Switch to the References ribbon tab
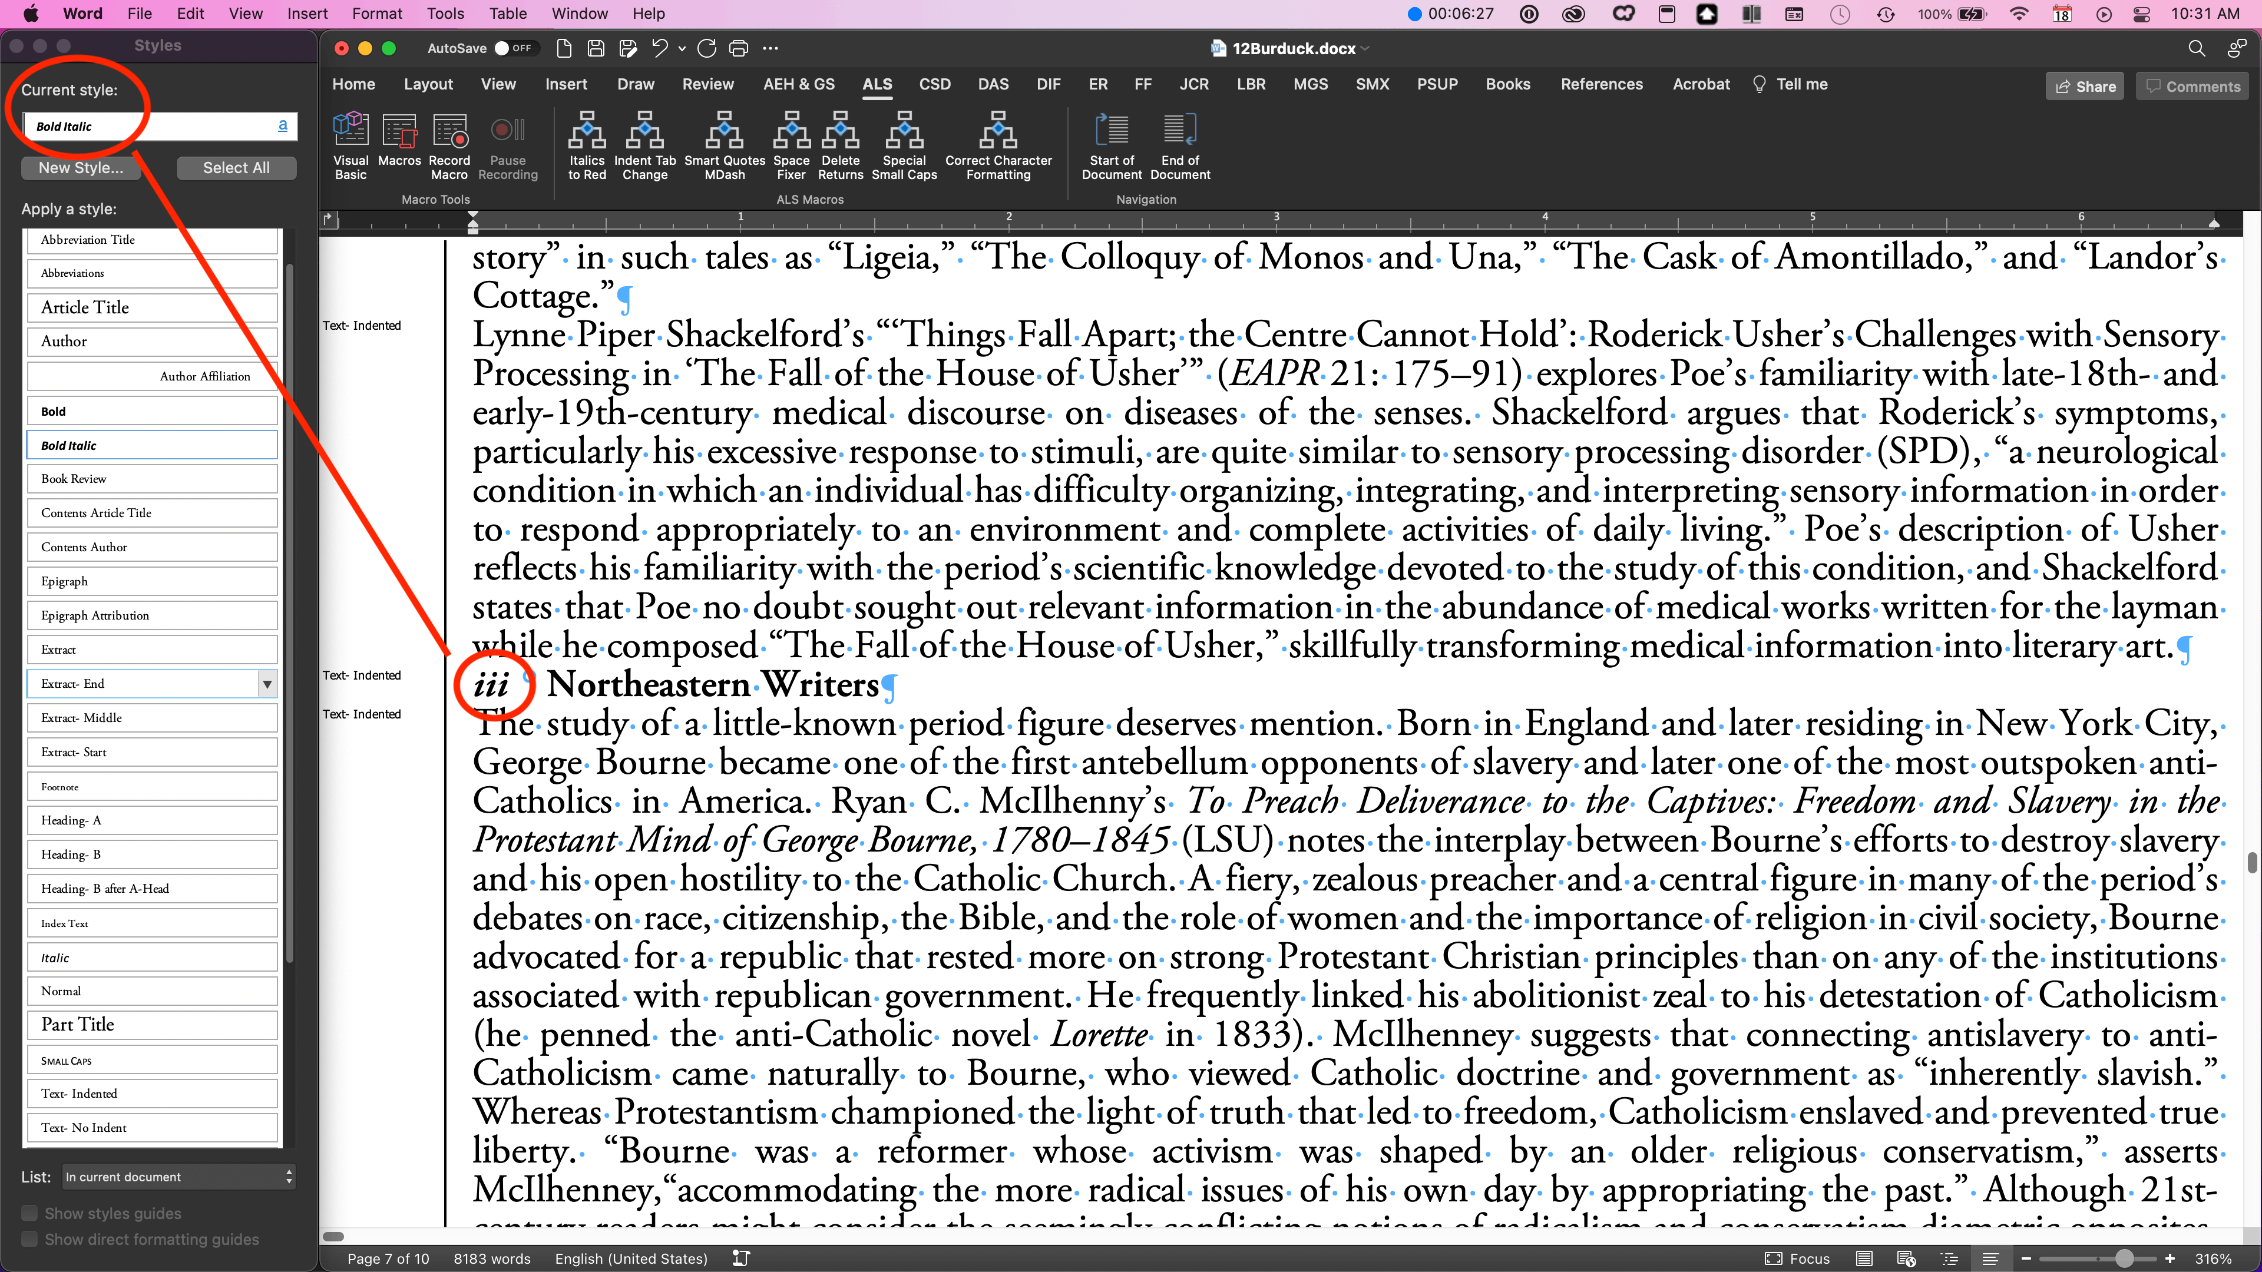2262x1272 pixels. (1601, 84)
